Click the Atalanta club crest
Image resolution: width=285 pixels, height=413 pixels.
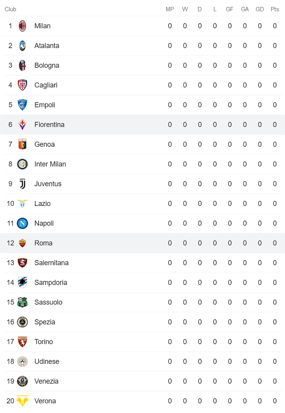[x=23, y=46]
